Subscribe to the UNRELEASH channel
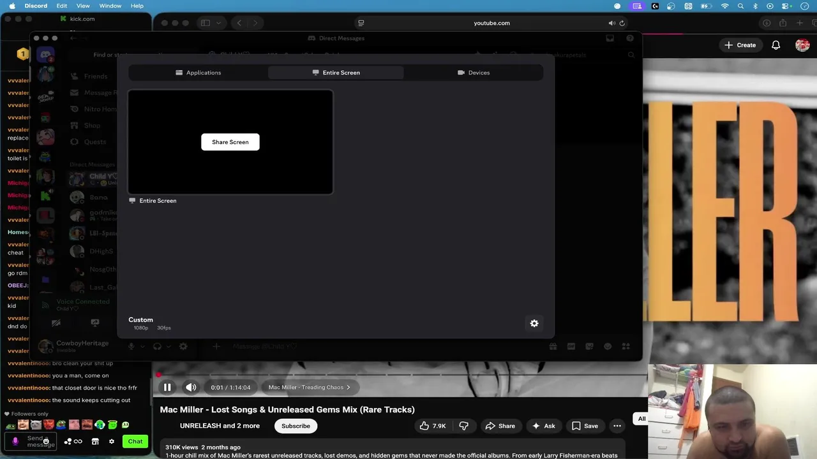This screenshot has height=459, width=817. coord(296,426)
